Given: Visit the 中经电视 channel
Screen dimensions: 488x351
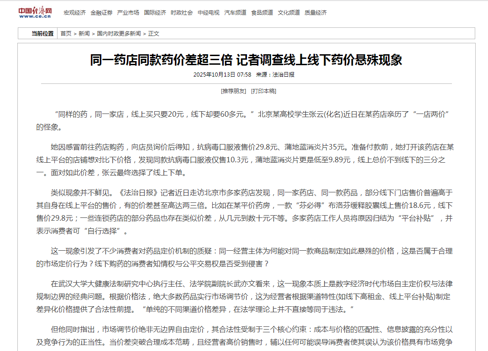Looking at the screenshot, I should pos(209,13).
